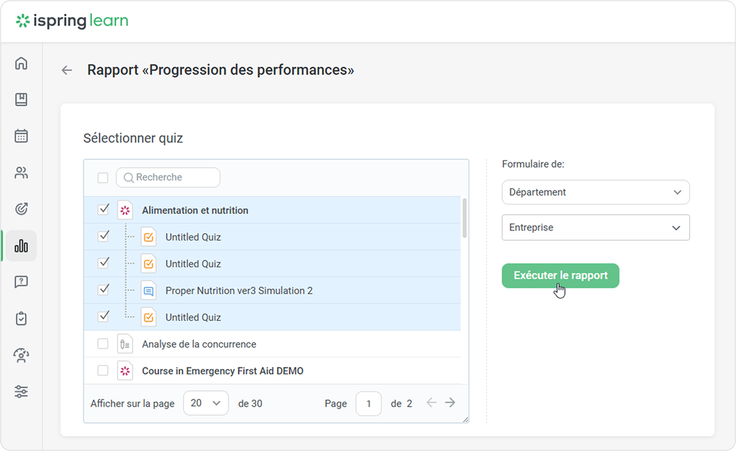Click the back arrow beside report title
736x451 pixels.
67,70
